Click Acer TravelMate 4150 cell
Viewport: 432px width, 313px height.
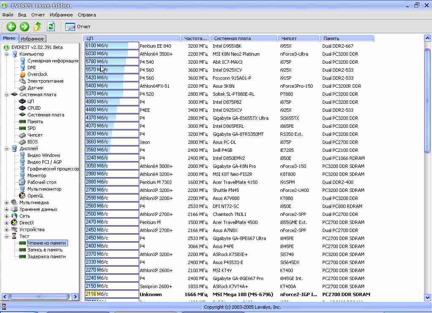click(x=235, y=182)
